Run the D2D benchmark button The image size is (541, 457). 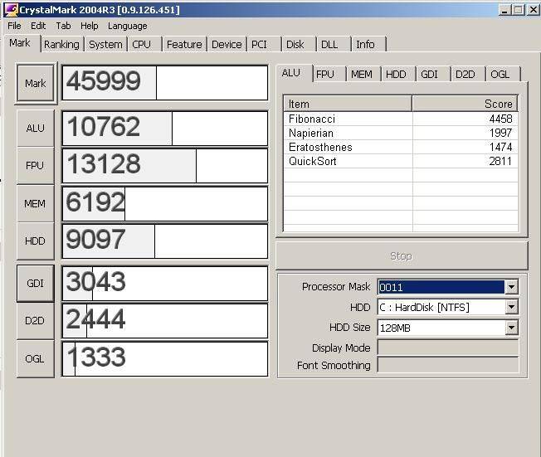[36, 321]
